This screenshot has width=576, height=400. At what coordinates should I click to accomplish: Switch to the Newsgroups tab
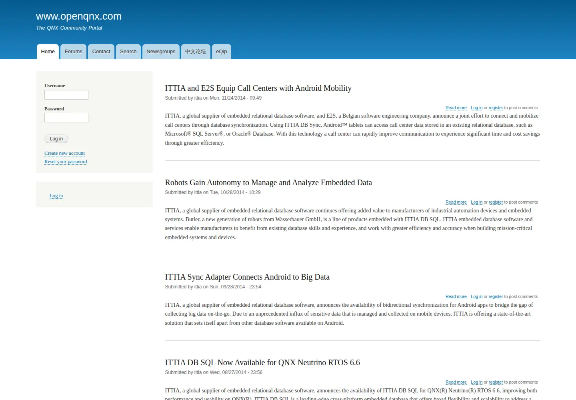click(161, 52)
